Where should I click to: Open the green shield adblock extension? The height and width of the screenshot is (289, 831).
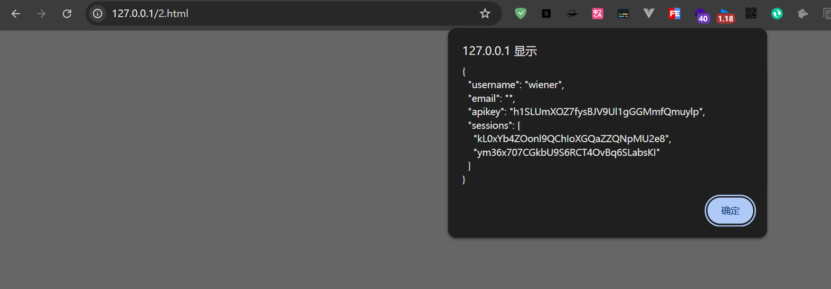(520, 14)
